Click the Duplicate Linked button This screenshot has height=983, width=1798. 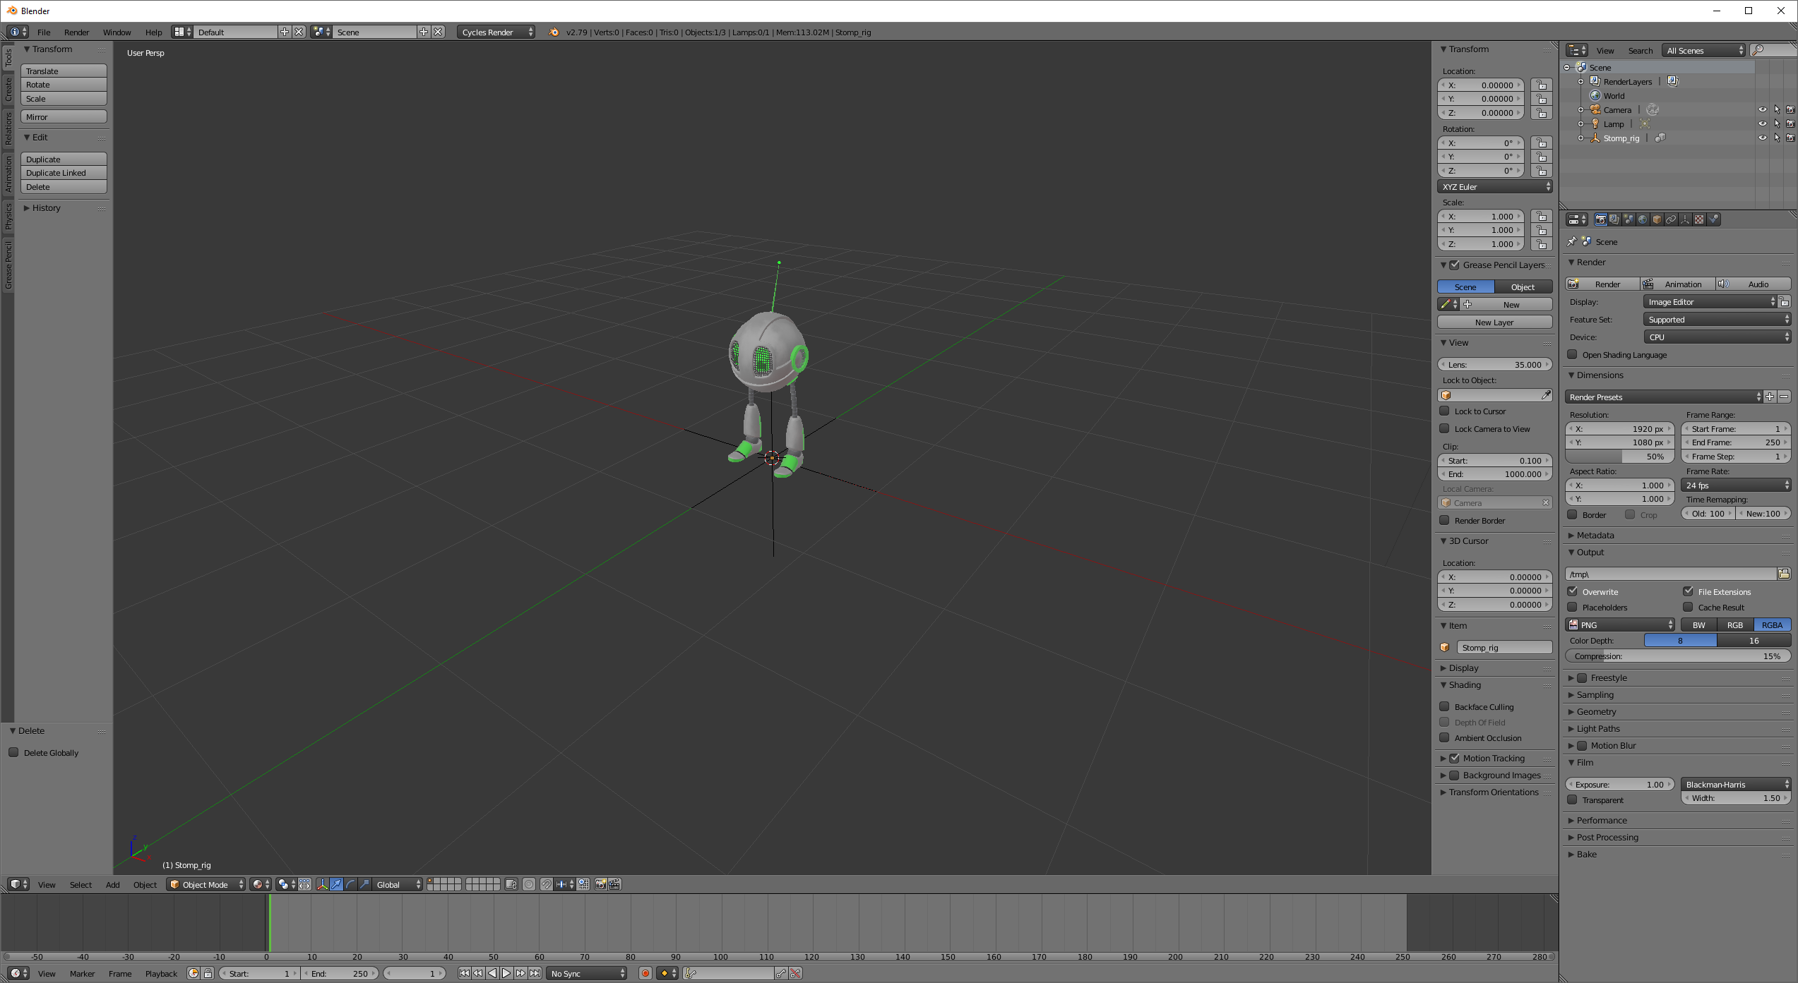click(64, 173)
